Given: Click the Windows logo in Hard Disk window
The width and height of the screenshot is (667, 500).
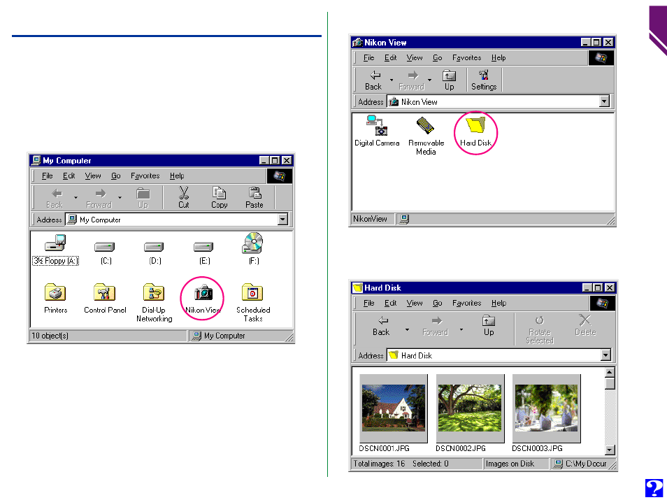Looking at the screenshot, I should [603, 303].
